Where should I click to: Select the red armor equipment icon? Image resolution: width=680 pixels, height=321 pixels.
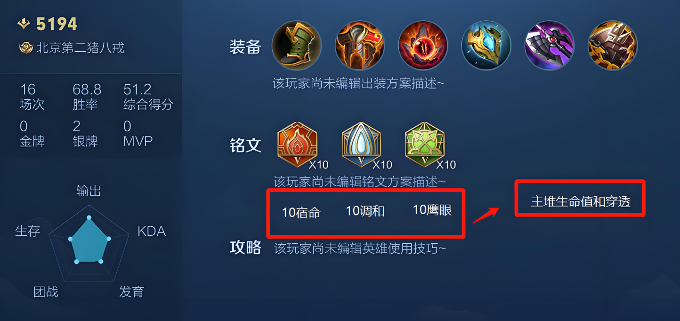tap(360, 45)
